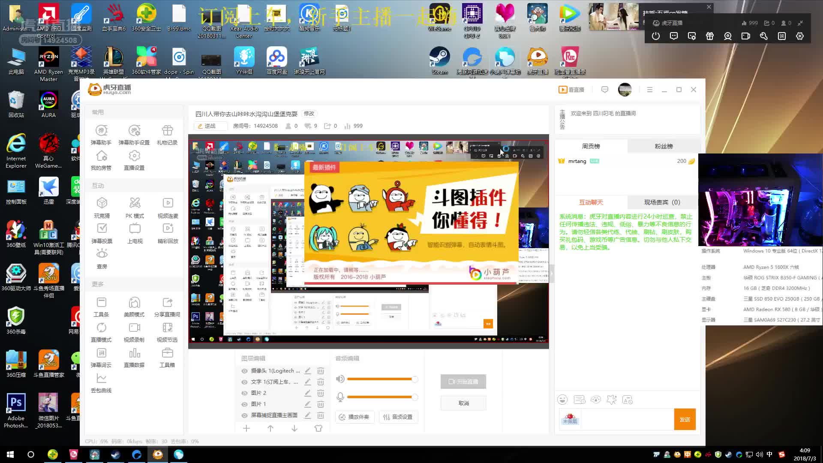Image resolution: width=823 pixels, height=463 pixels.
Task: Click webcam icon in floating Huya toolbar
Action: click(728, 36)
